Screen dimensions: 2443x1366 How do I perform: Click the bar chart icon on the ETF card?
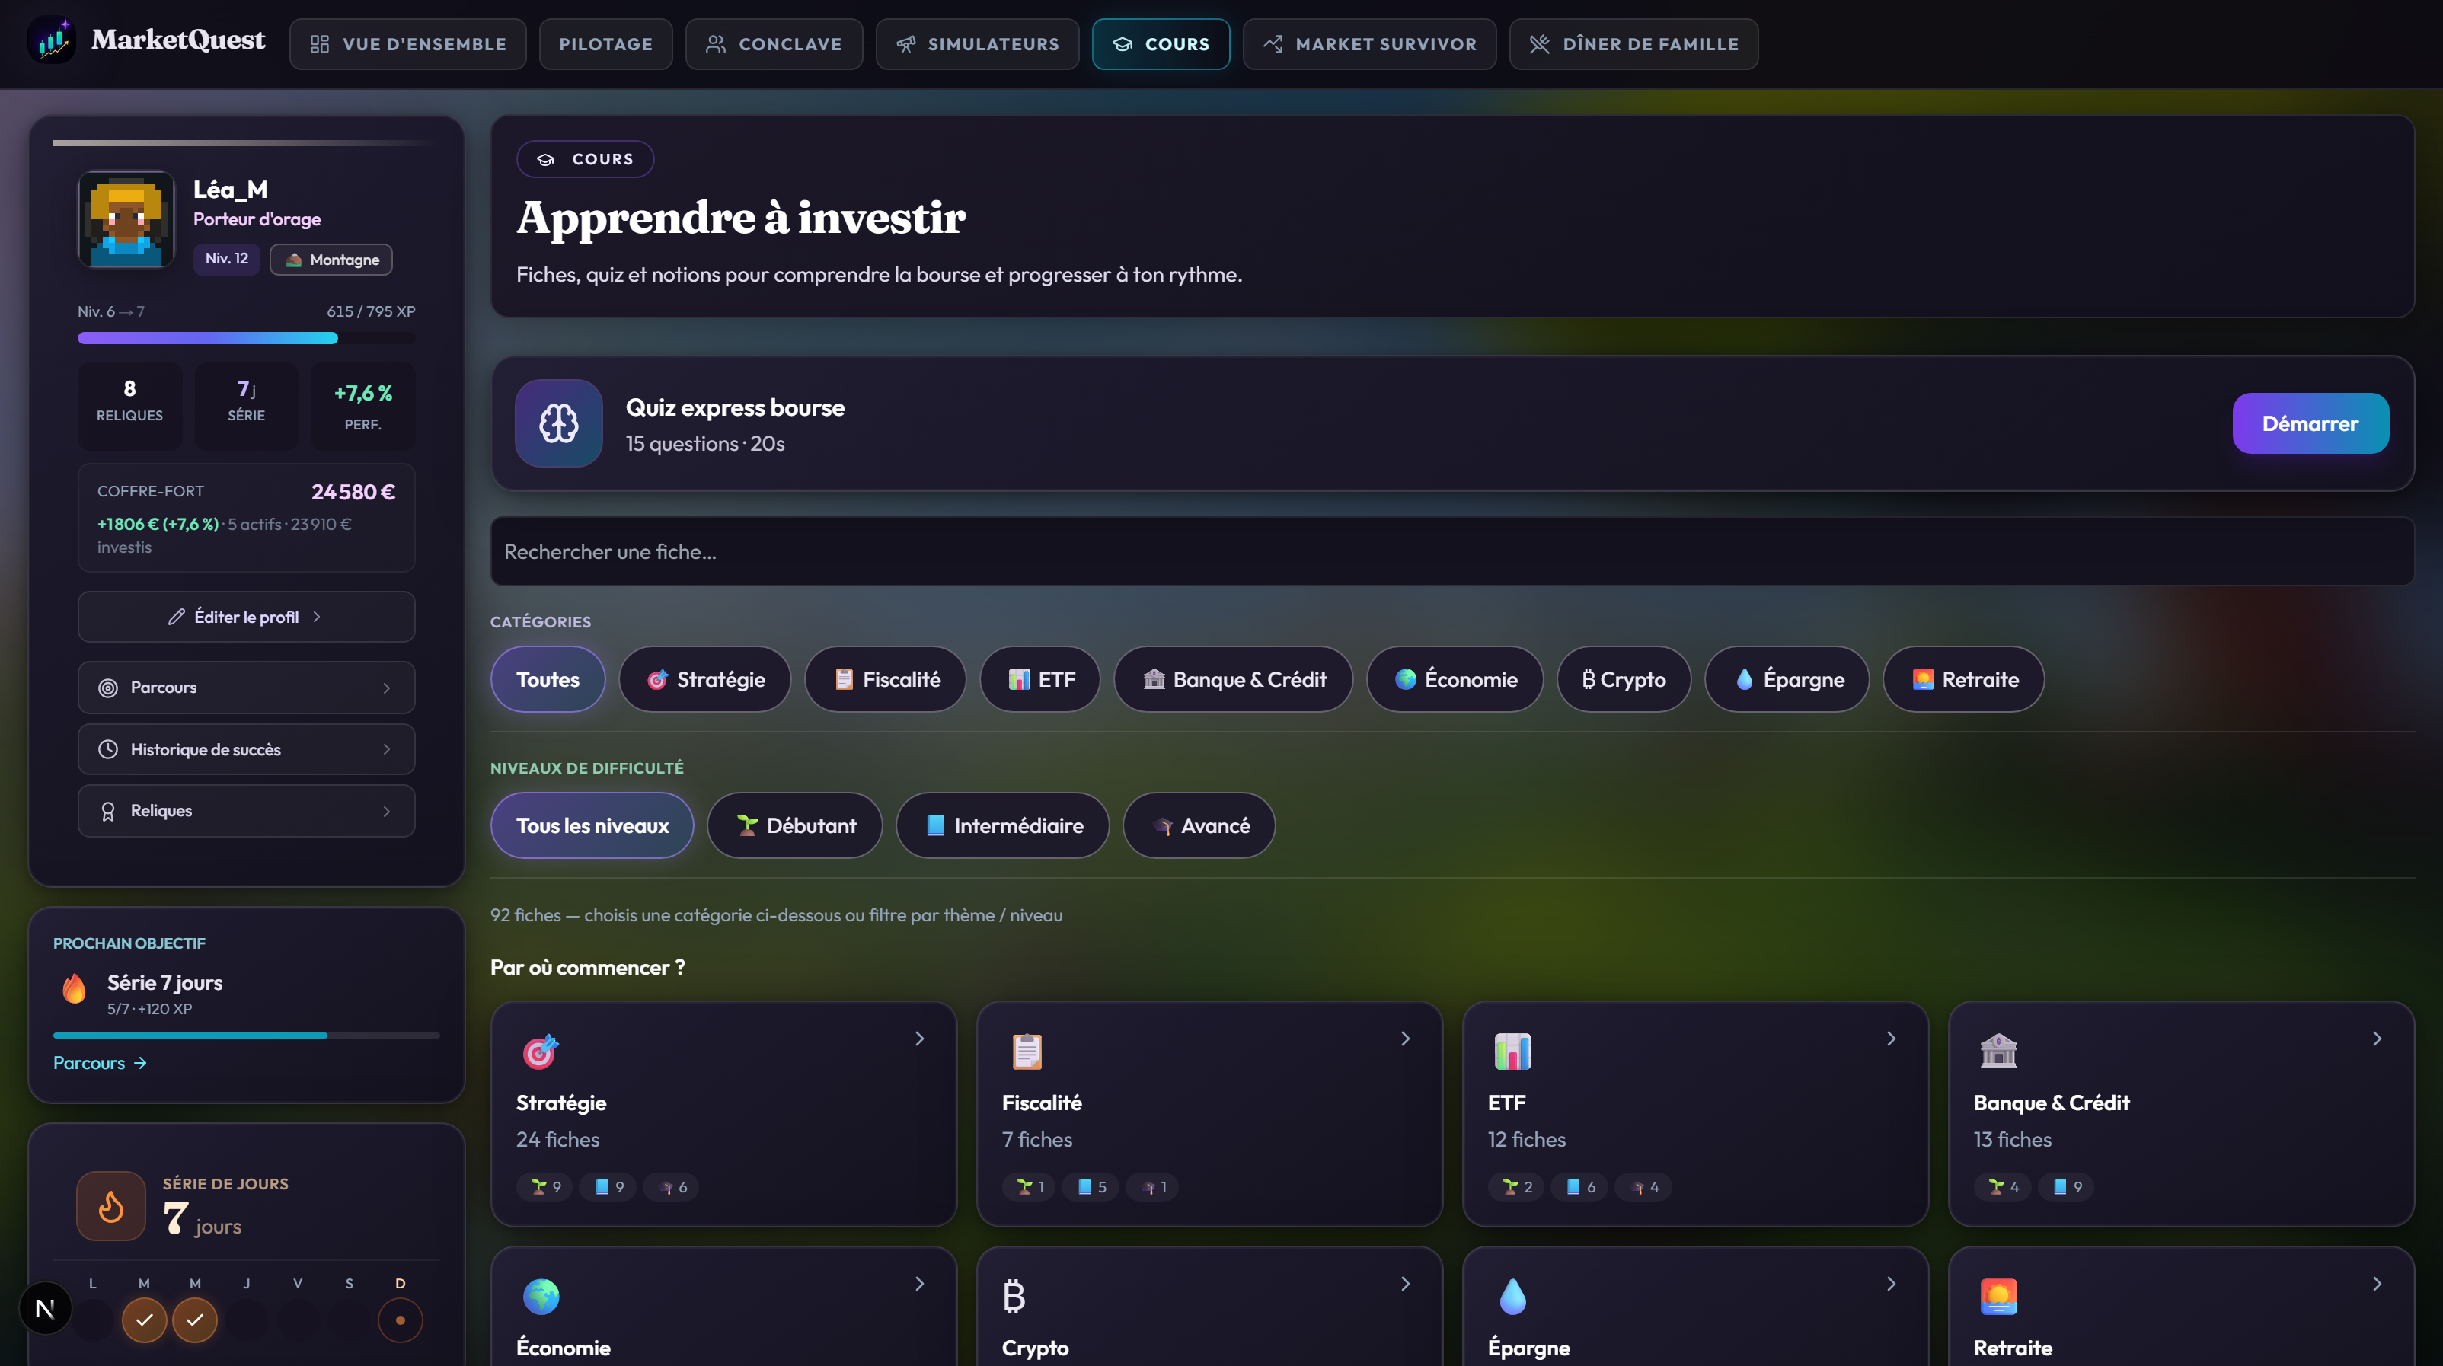point(1512,1052)
